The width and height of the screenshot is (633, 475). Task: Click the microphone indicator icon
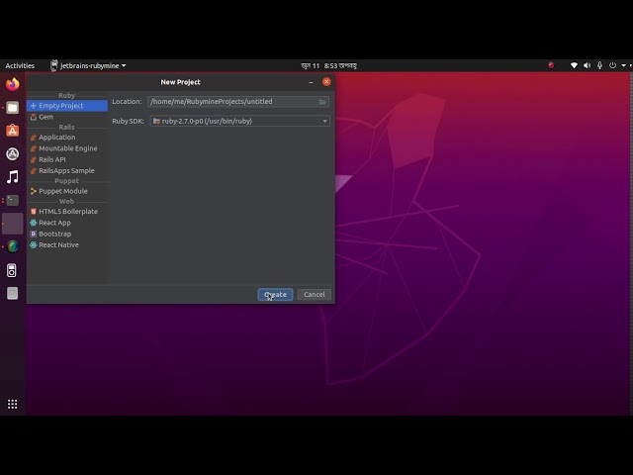(x=600, y=65)
